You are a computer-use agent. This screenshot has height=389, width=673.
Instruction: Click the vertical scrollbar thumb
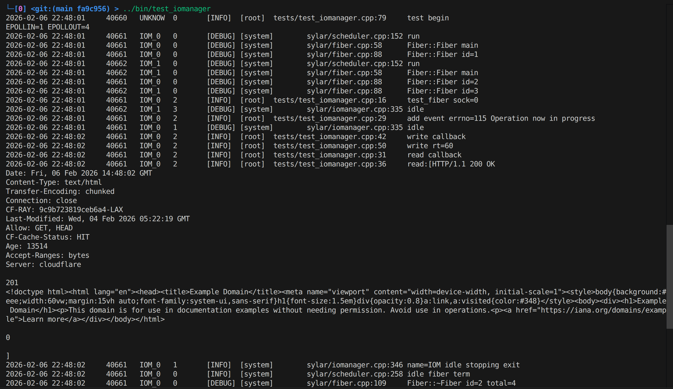669,277
